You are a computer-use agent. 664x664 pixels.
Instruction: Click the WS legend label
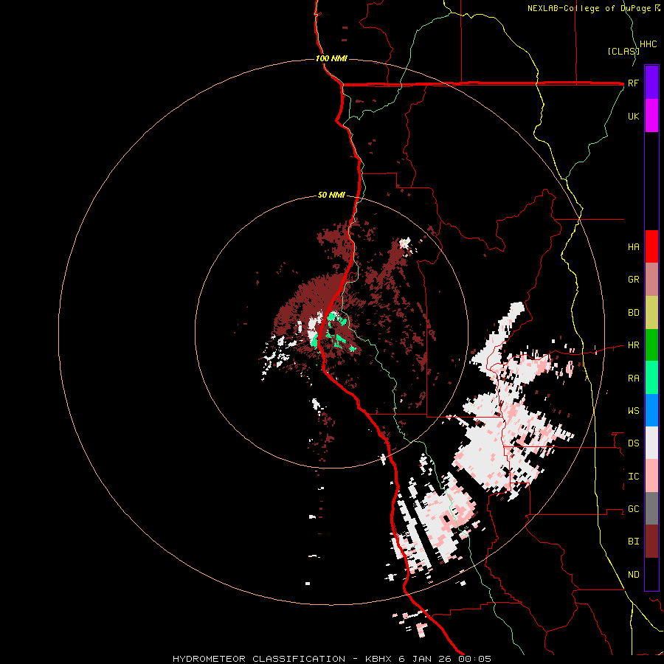(x=633, y=410)
